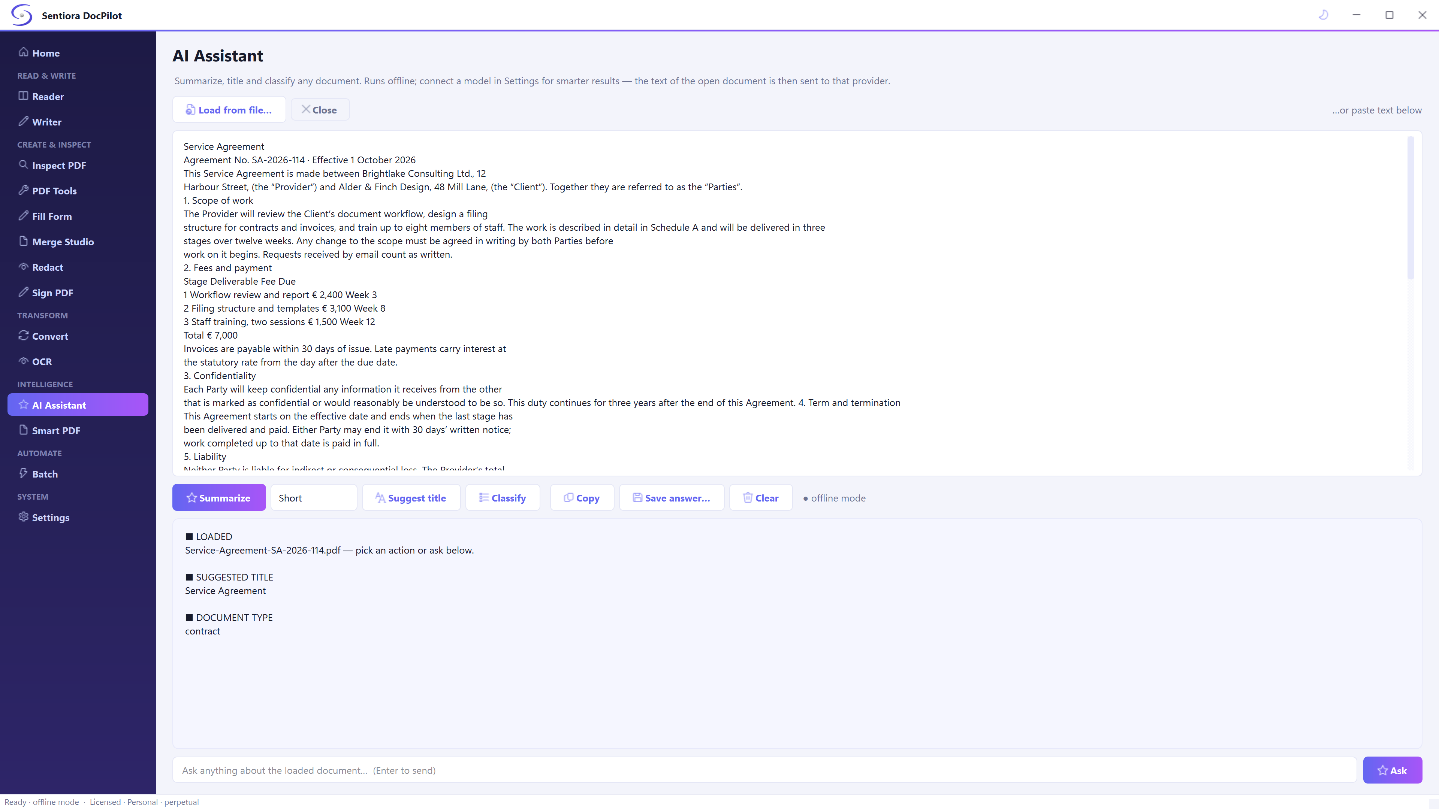Viewport: 1439px width, 809px height.
Task: Toggle dark mode moon icon
Action: [x=1323, y=15]
